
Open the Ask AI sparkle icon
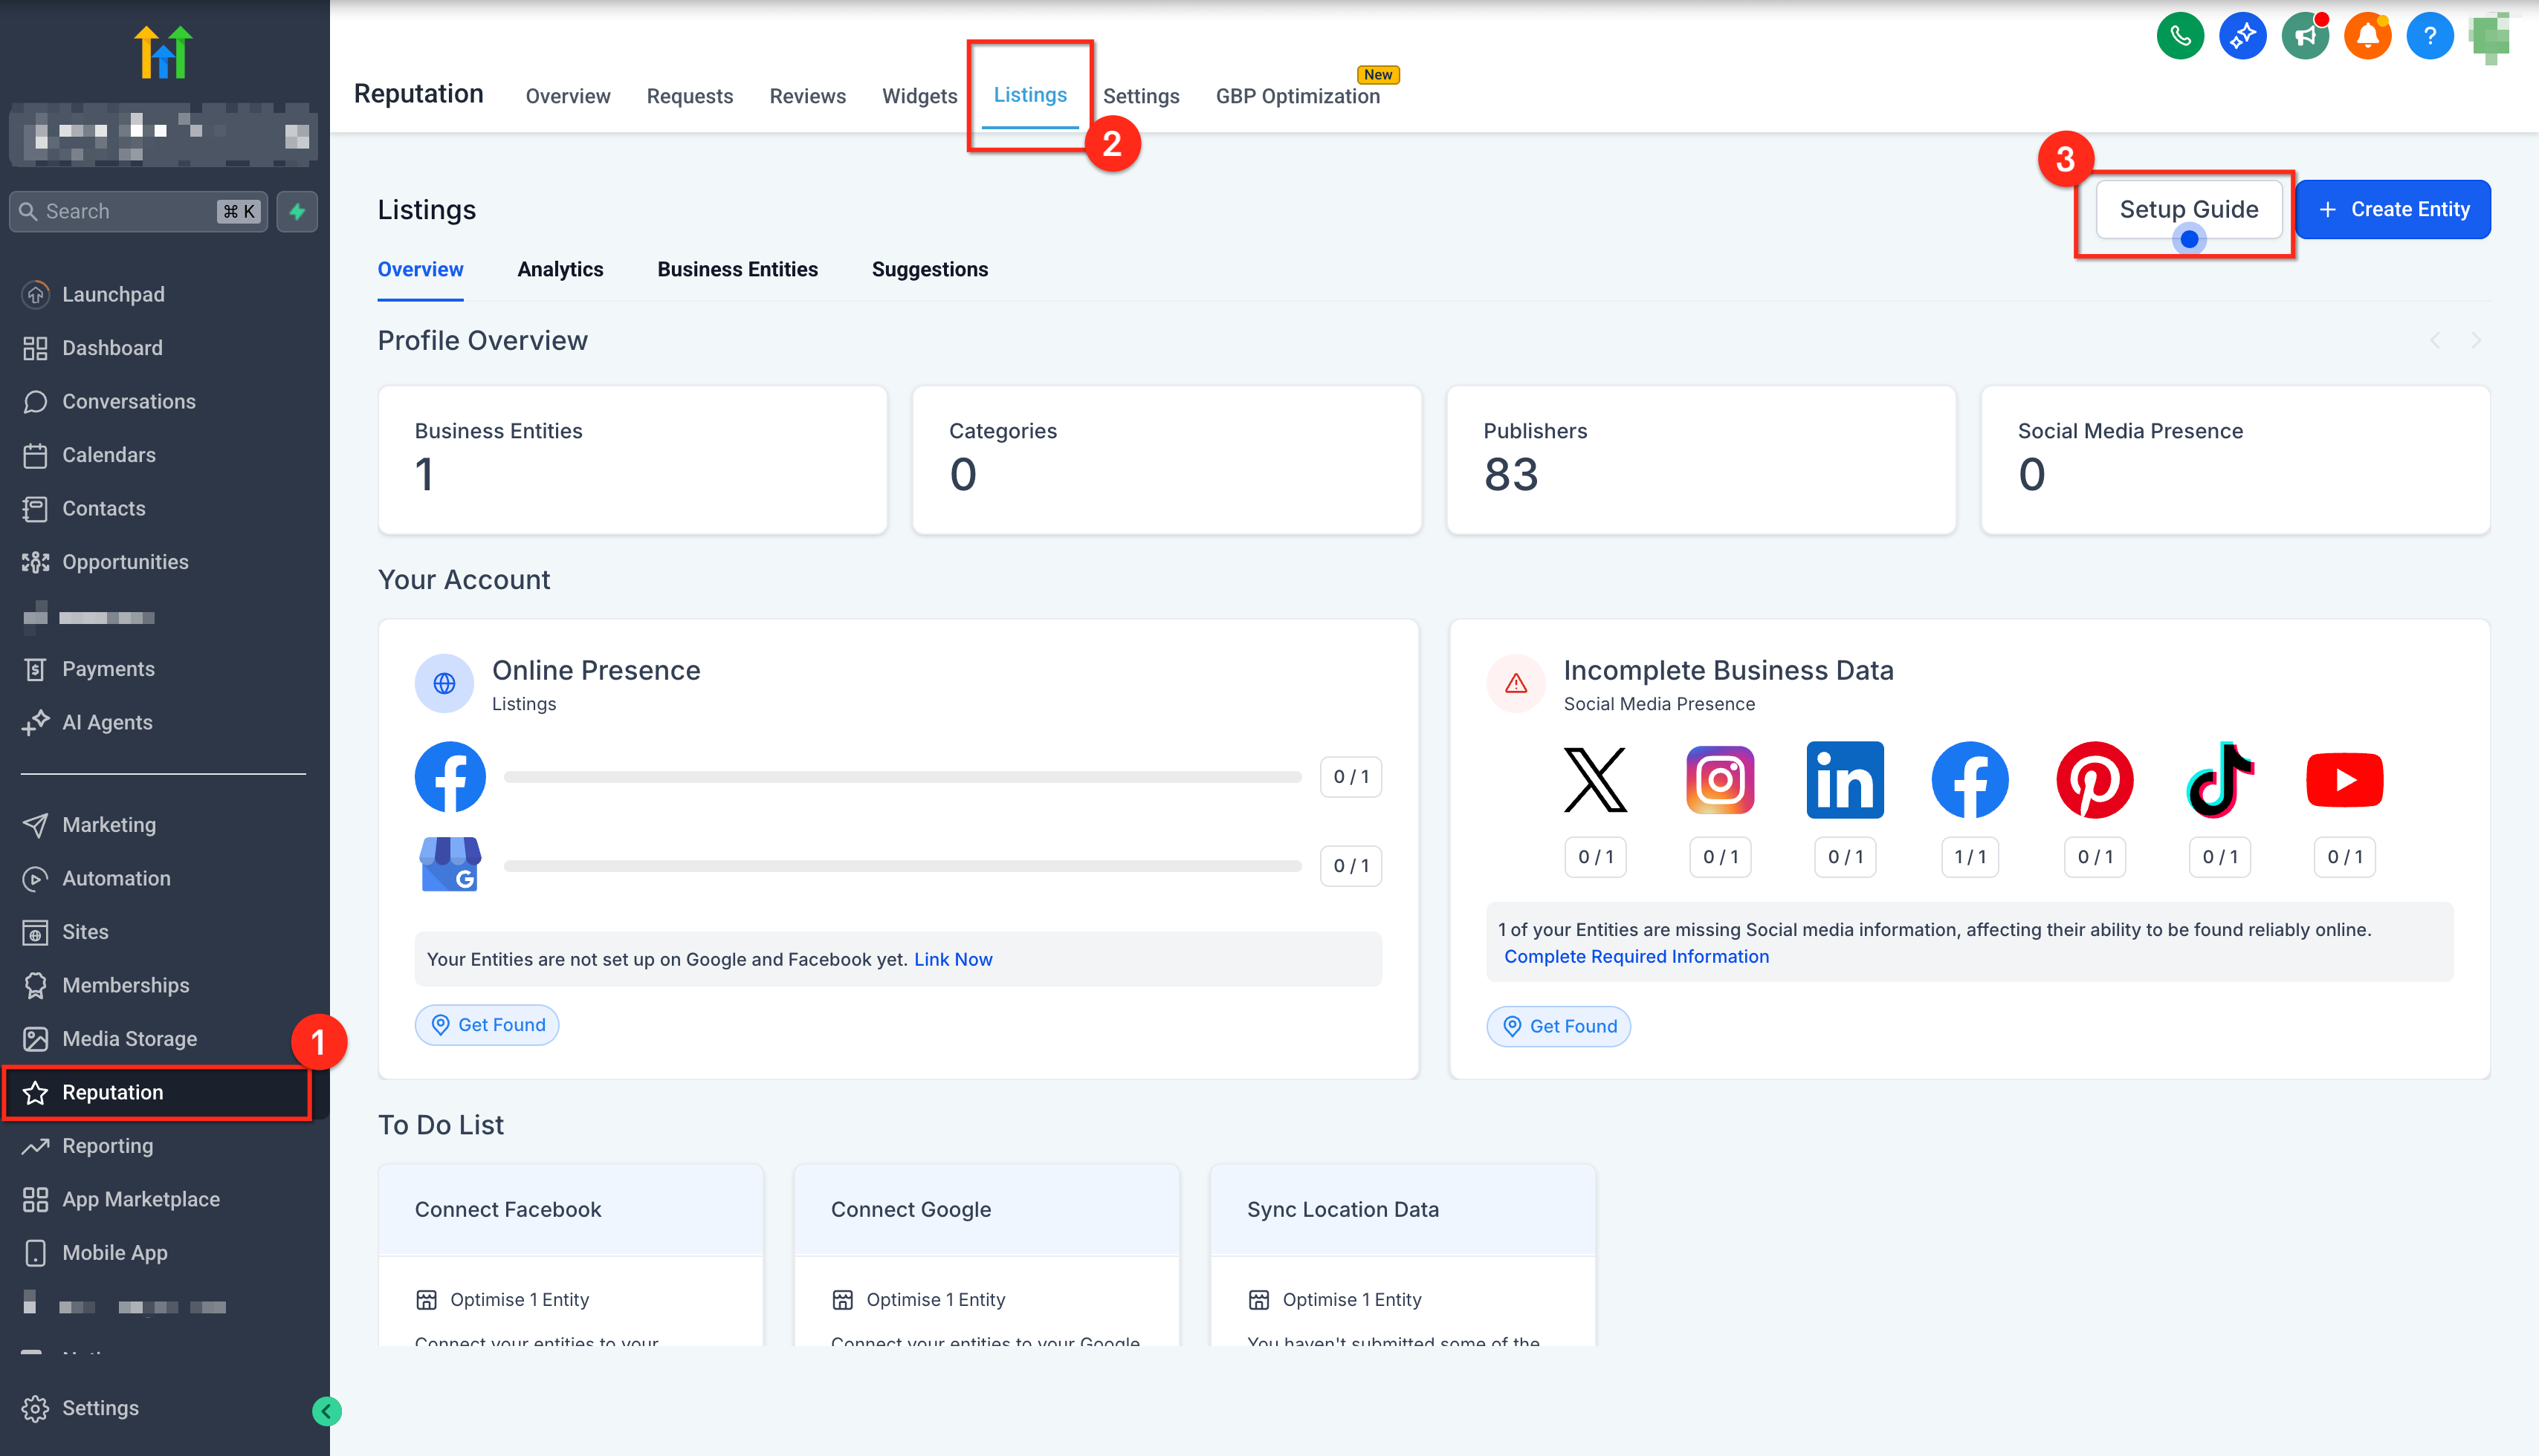[2242, 37]
